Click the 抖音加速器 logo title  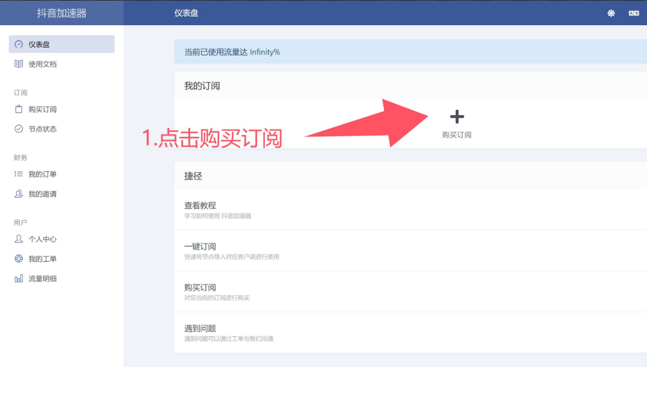pyautogui.click(x=62, y=13)
